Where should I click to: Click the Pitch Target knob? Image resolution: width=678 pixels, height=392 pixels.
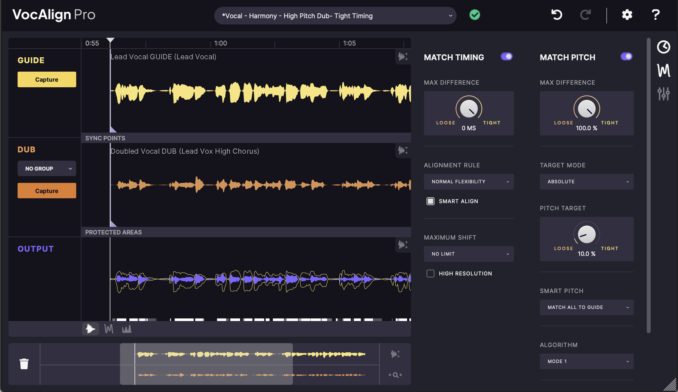(x=586, y=234)
